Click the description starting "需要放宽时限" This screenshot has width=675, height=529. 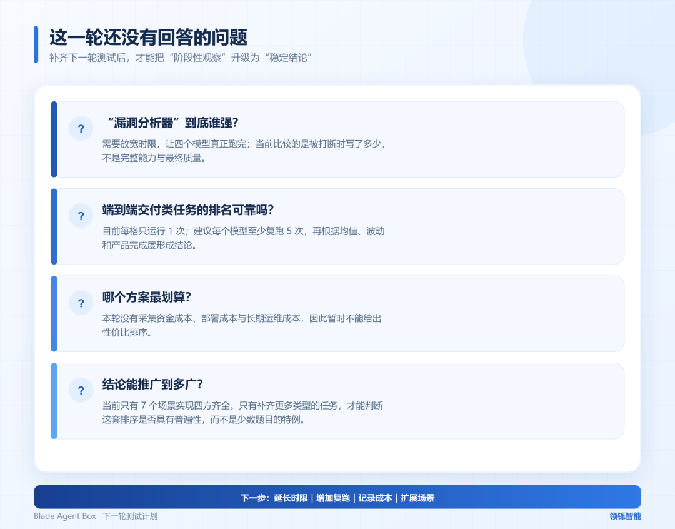[x=244, y=151]
